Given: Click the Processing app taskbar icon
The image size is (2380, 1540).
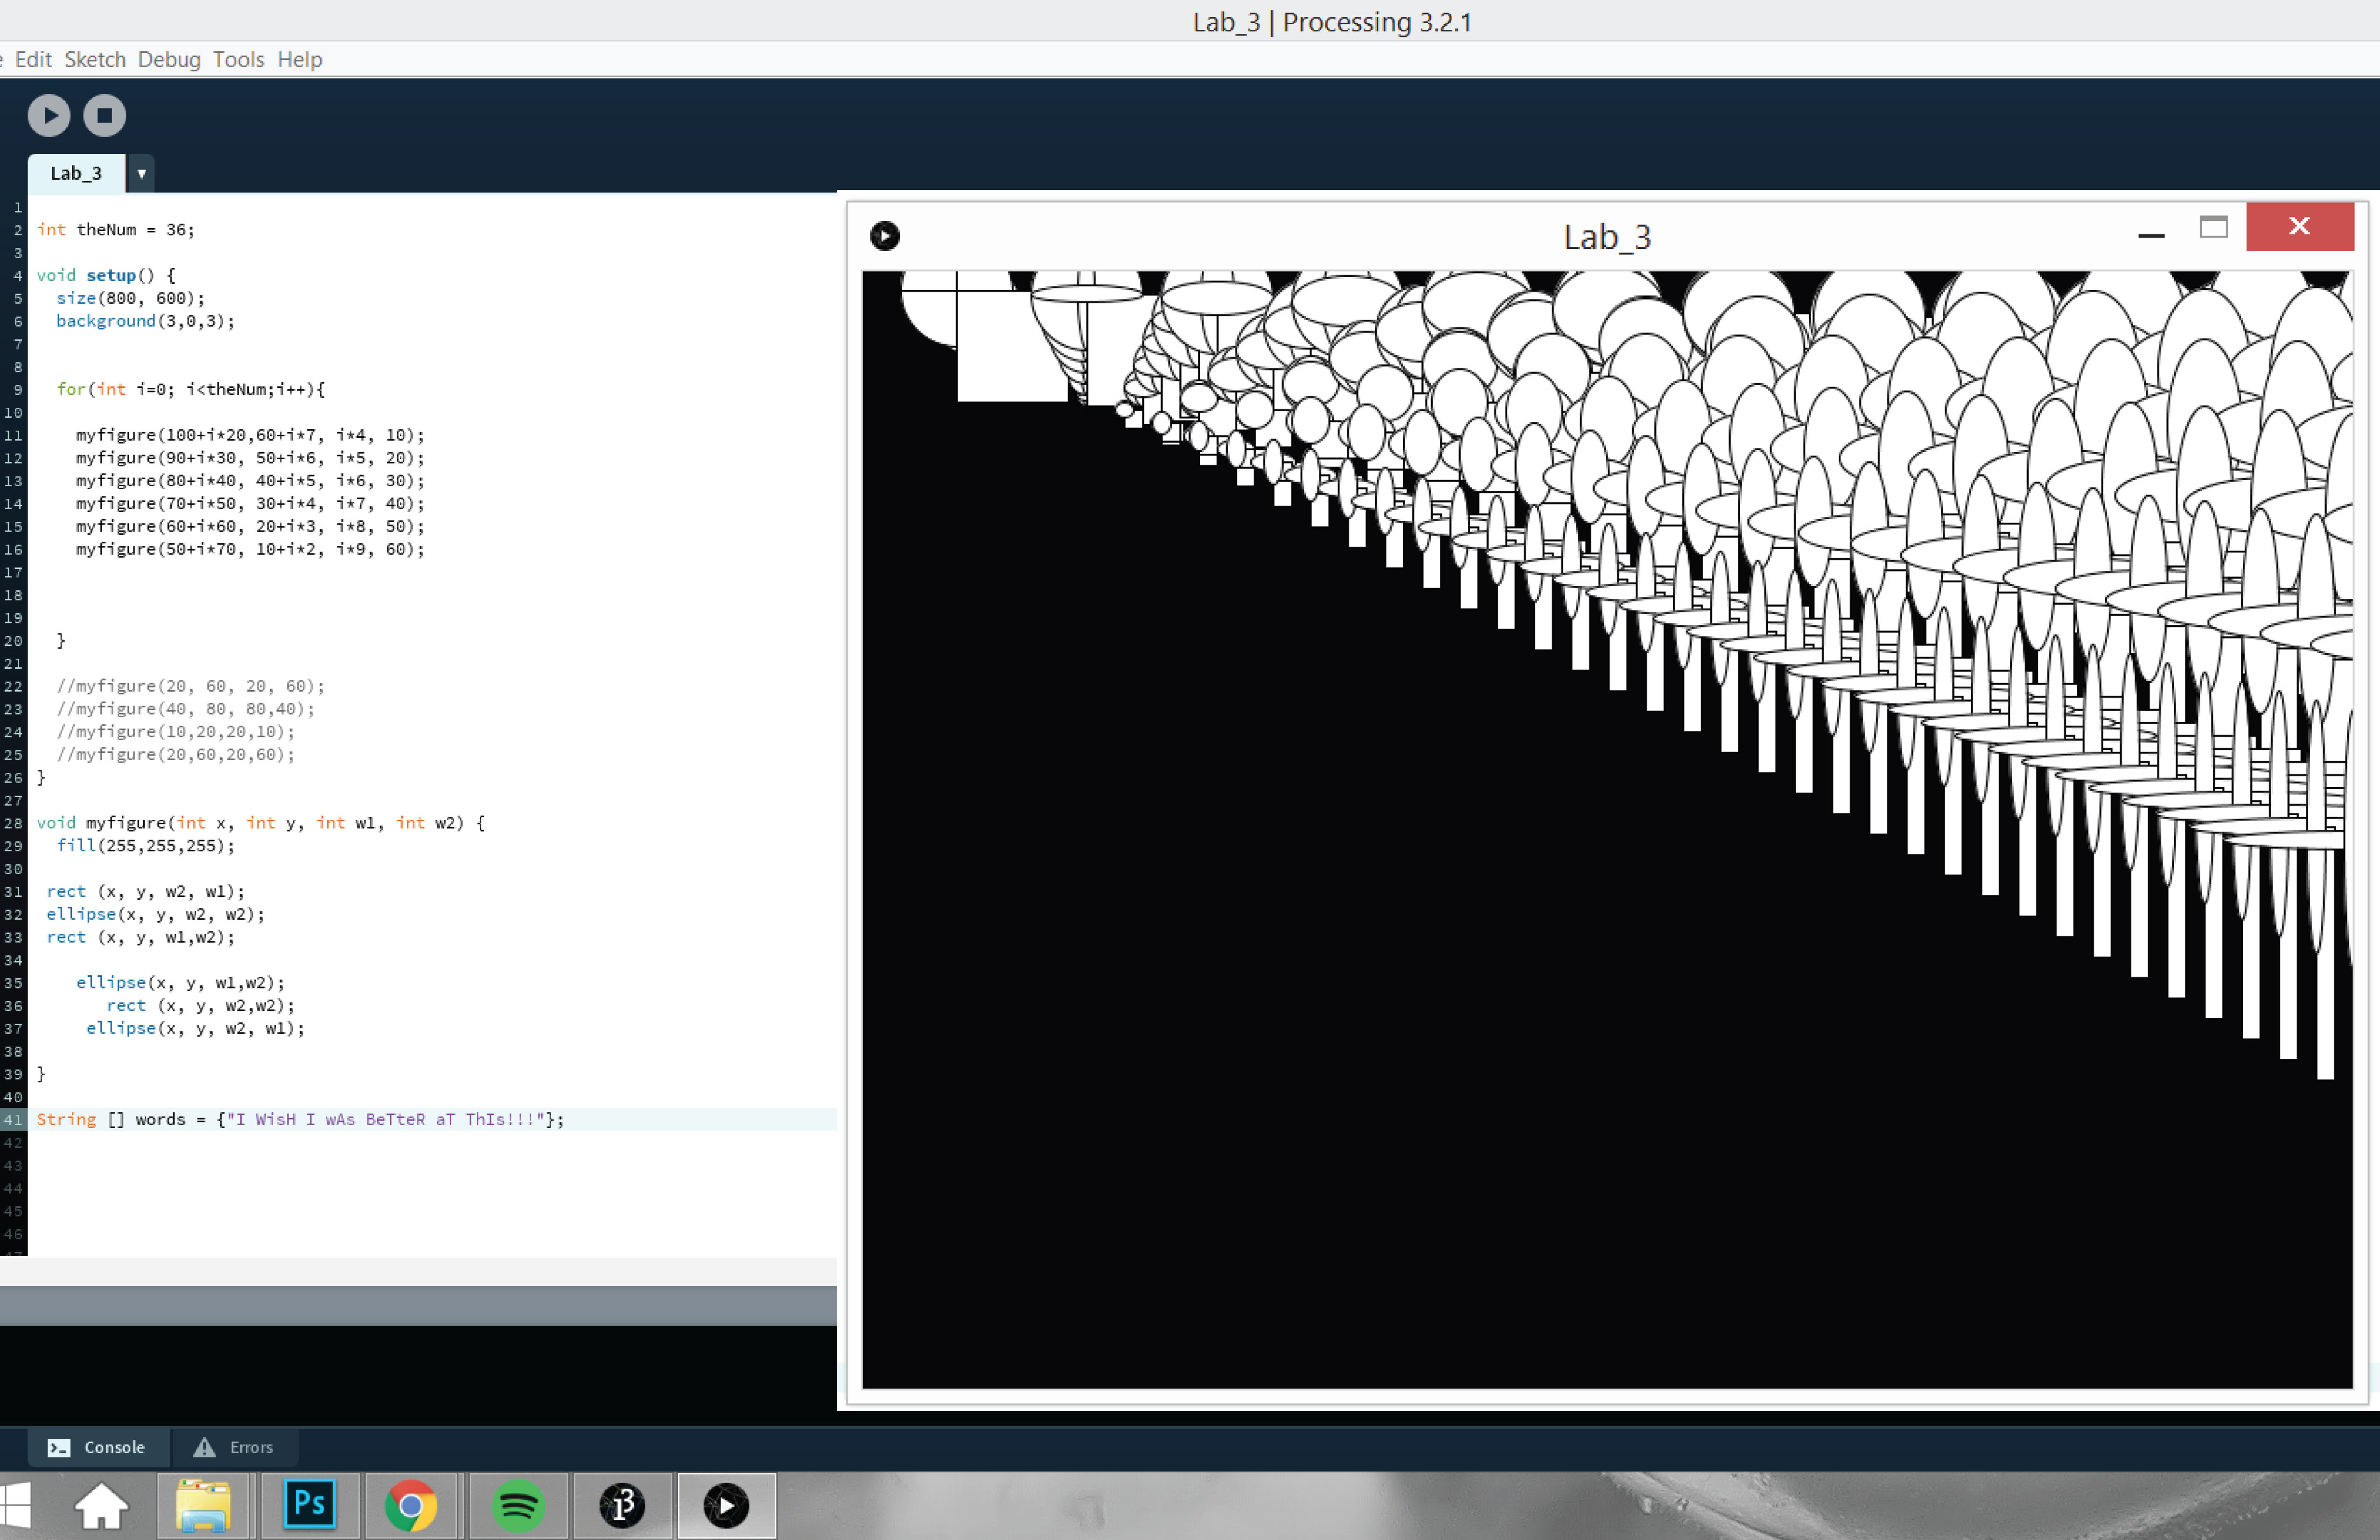Looking at the screenshot, I should pyautogui.click(x=622, y=1504).
